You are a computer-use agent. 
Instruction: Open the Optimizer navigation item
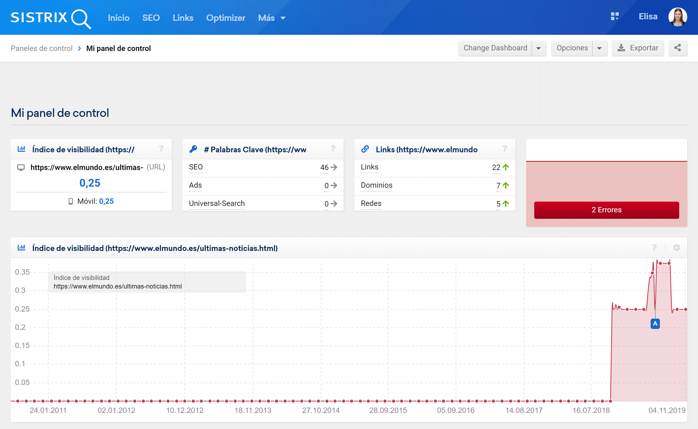226,18
